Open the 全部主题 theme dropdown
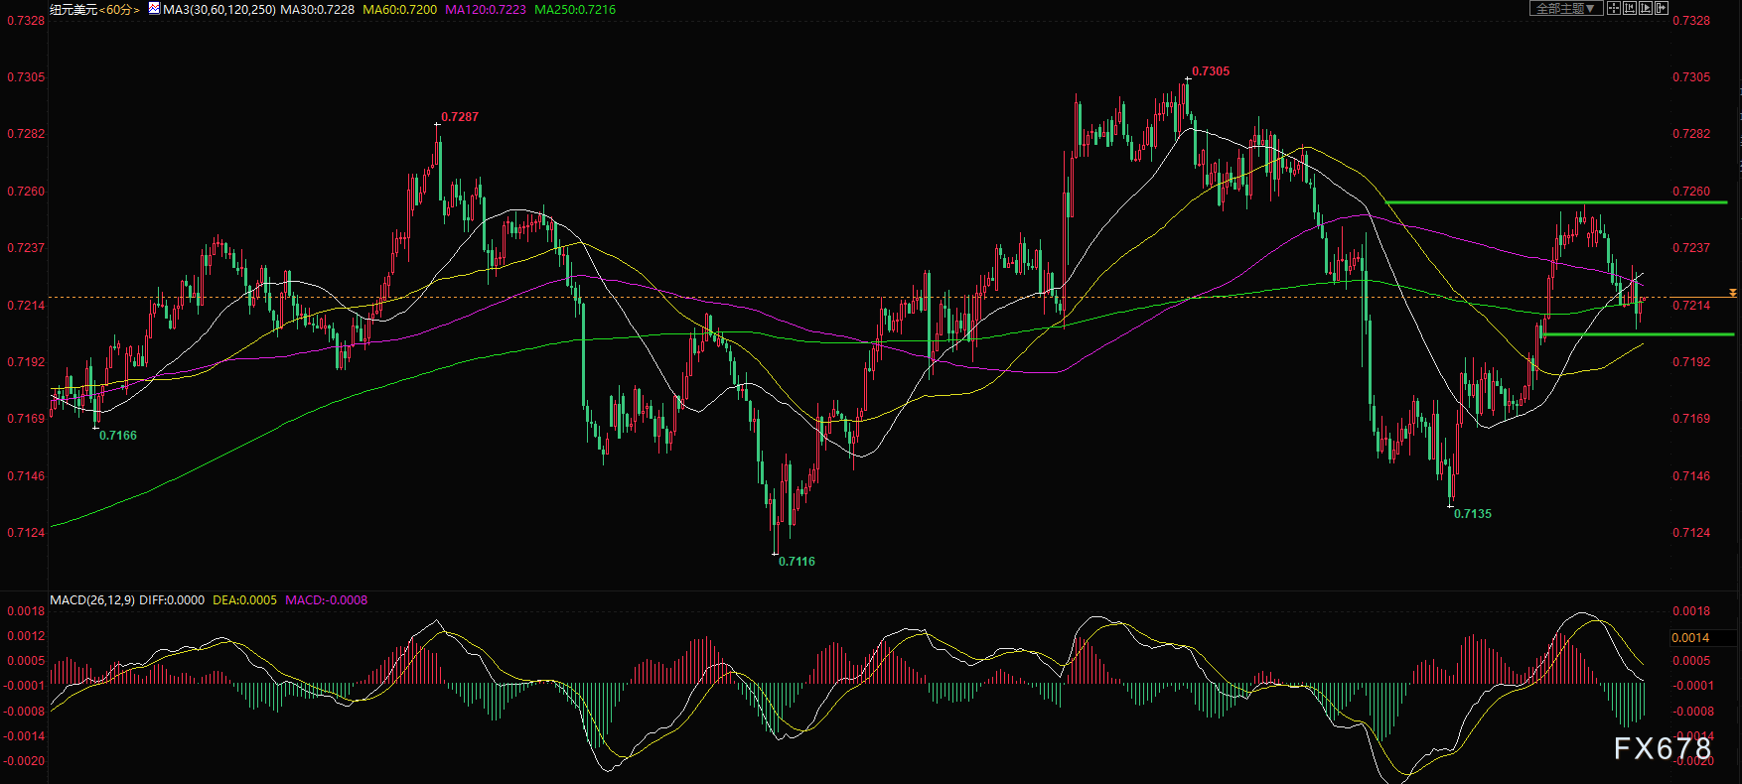This screenshot has width=1742, height=784. pos(1566,8)
